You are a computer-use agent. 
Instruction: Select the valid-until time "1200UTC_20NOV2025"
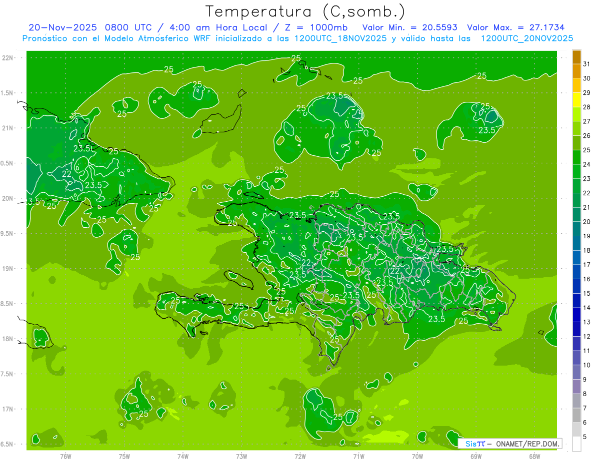point(527,38)
